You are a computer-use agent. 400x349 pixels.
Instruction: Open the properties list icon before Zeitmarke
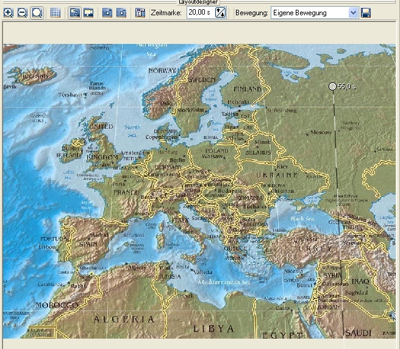(140, 13)
